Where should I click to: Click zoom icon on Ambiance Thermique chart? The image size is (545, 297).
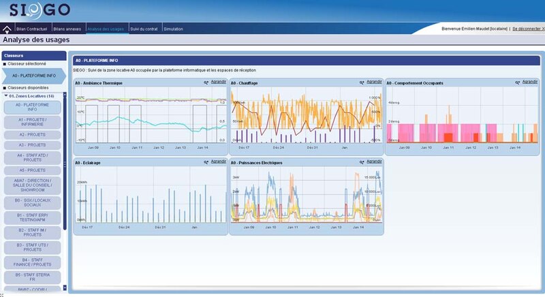coord(205,82)
